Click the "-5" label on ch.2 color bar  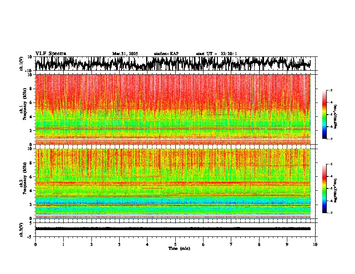330,188
